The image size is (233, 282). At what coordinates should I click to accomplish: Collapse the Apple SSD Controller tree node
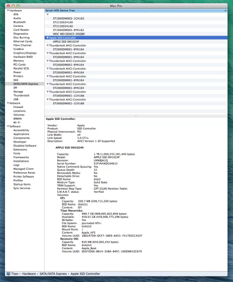47,38
